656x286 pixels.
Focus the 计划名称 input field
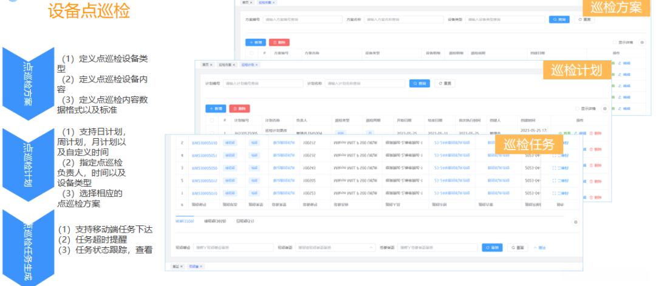point(365,84)
